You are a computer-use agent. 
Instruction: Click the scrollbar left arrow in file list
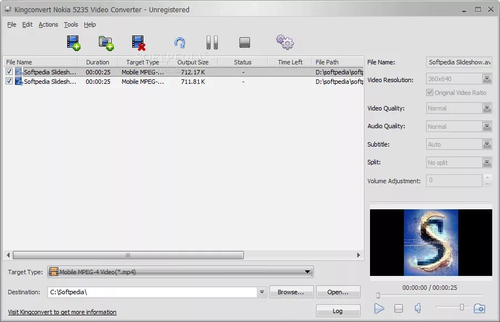pos(8,255)
